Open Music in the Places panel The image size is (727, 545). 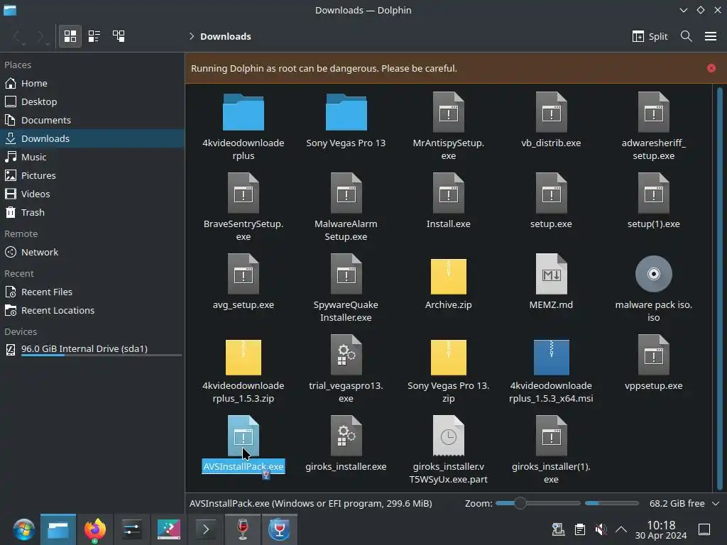[92, 157]
